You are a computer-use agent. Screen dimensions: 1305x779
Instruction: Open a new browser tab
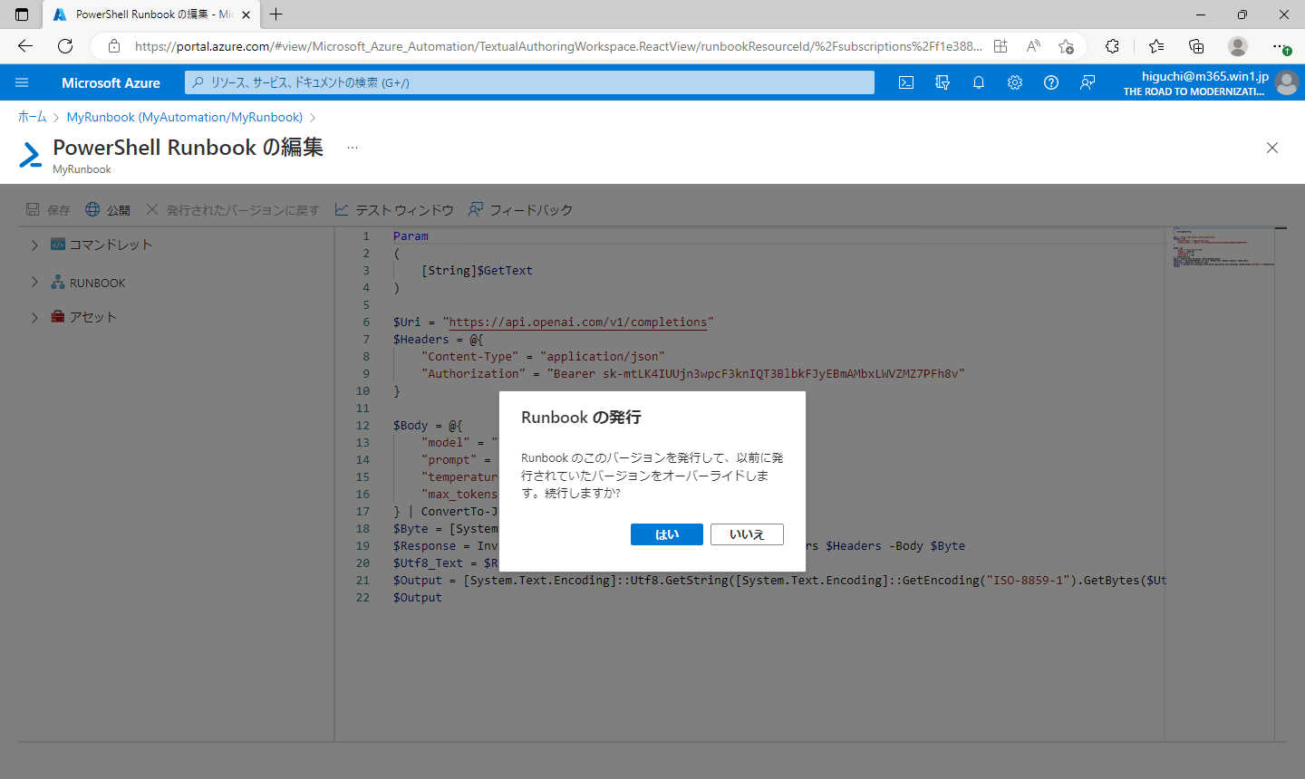276,14
